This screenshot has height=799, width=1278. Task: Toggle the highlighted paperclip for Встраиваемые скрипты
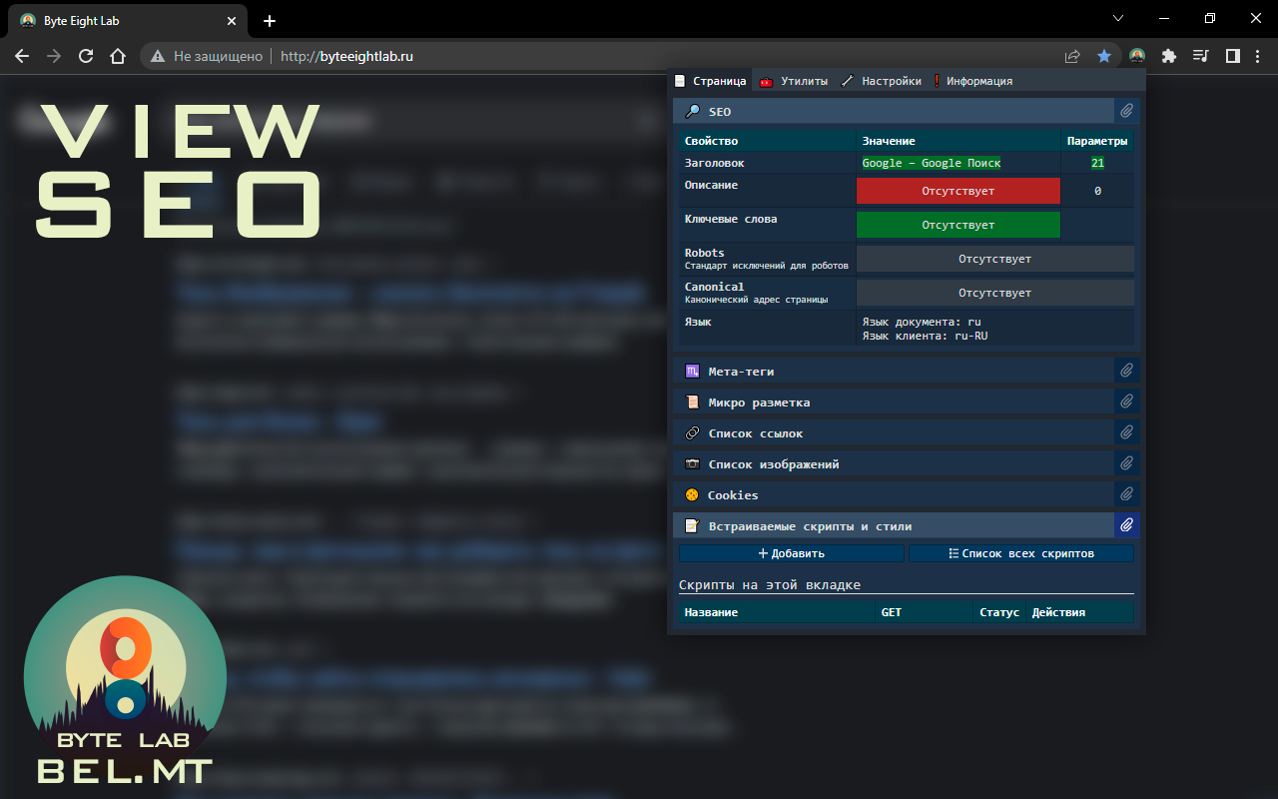[1126, 525]
